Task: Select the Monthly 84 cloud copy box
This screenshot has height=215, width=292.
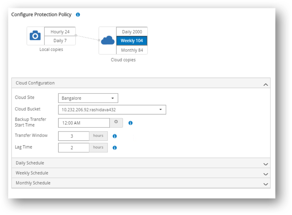Action: tap(132, 50)
